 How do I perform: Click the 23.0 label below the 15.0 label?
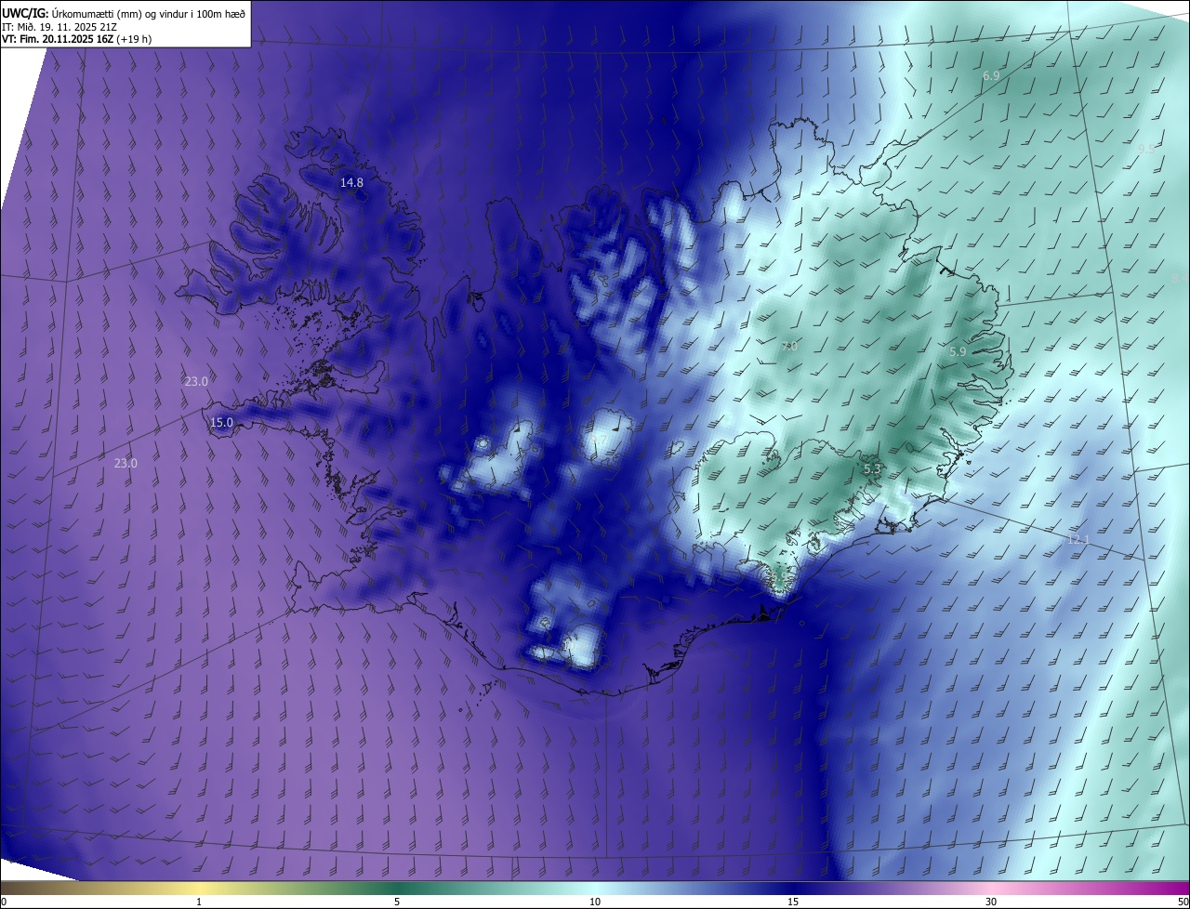point(126,463)
